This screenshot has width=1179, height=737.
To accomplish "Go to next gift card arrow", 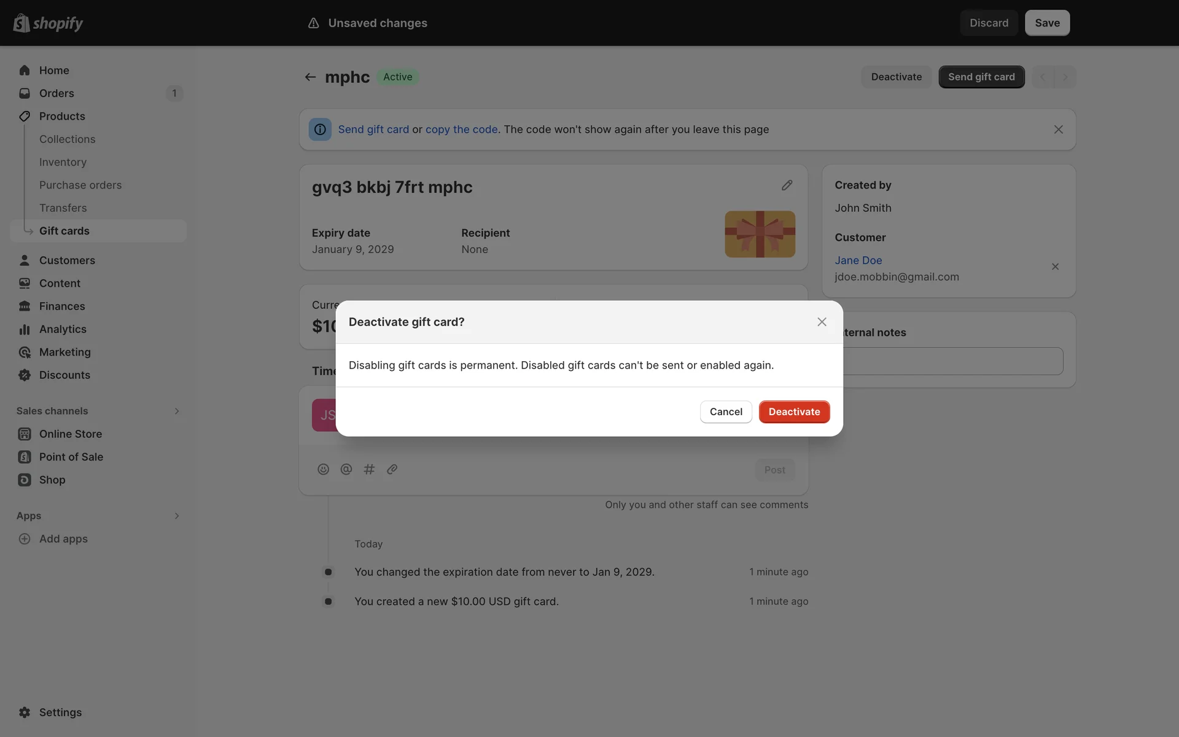I will pyautogui.click(x=1065, y=77).
